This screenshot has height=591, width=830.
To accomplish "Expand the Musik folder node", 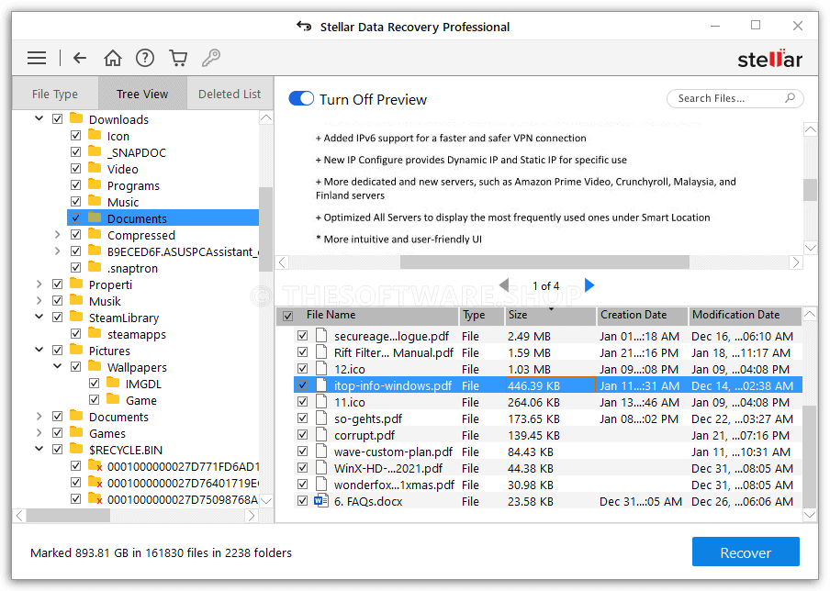I will tap(39, 300).
